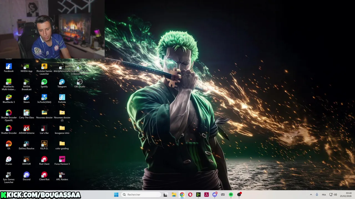The height and width of the screenshot is (199, 355).
Task: Select Grand Theft Auto V shortcut
Action: (80, 69)
